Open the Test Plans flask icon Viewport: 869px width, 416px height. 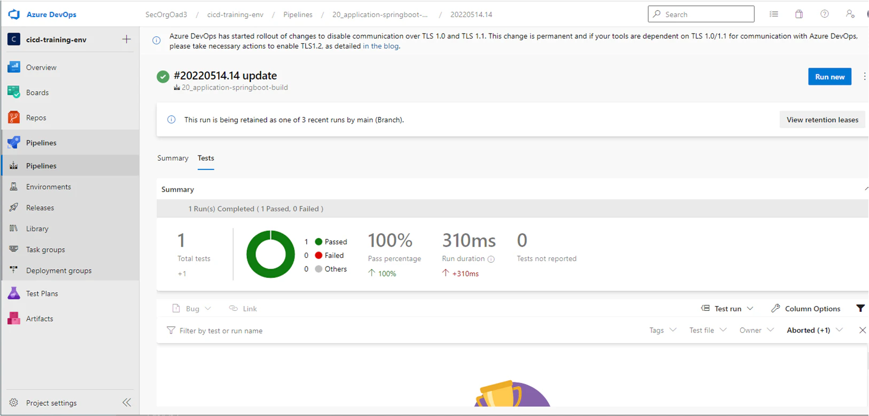[14, 293]
